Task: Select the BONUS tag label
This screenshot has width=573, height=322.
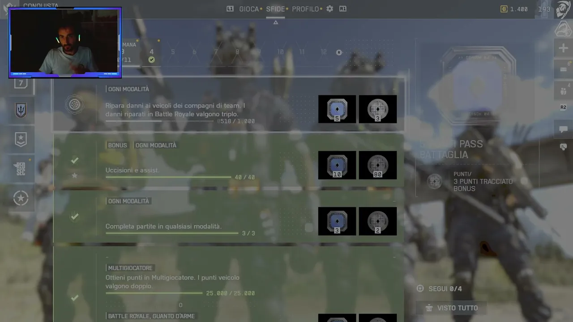Action: (x=117, y=145)
